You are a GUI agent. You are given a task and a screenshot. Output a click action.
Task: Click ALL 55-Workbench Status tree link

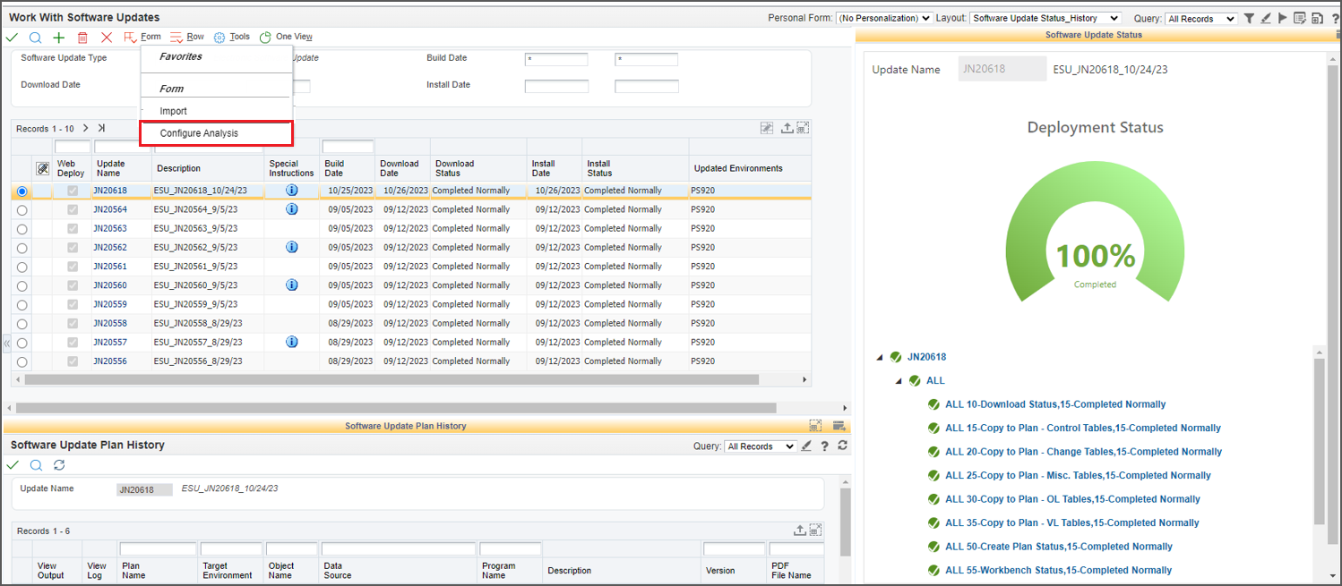pos(1059,570)
